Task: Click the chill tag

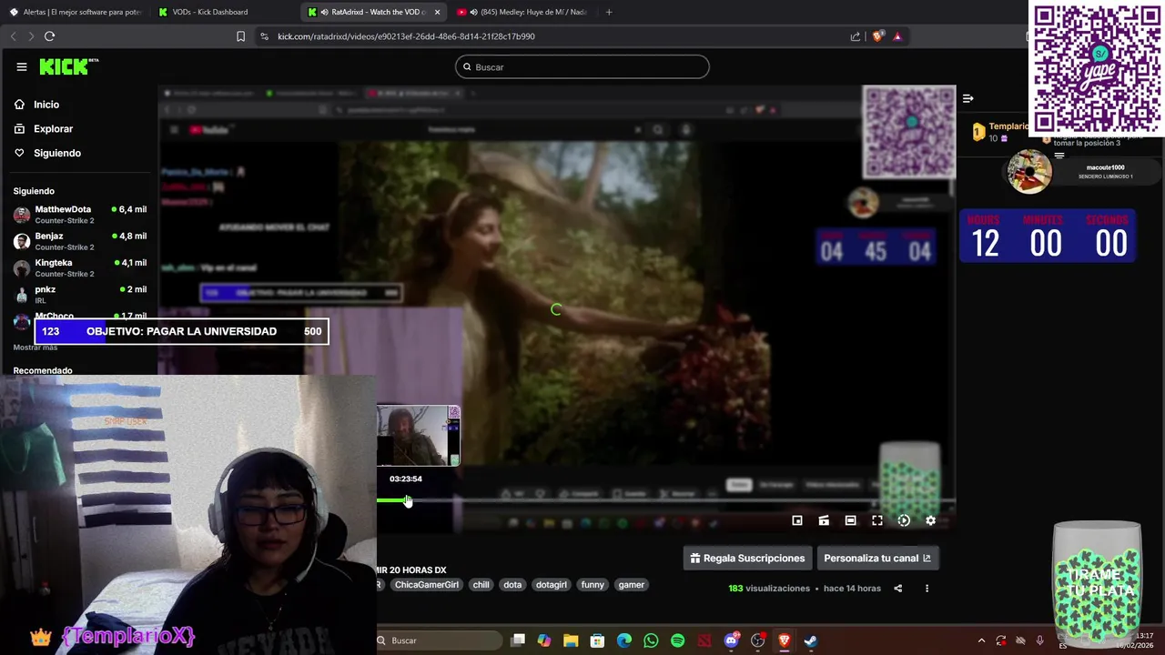Action: [x=481, y=585]
